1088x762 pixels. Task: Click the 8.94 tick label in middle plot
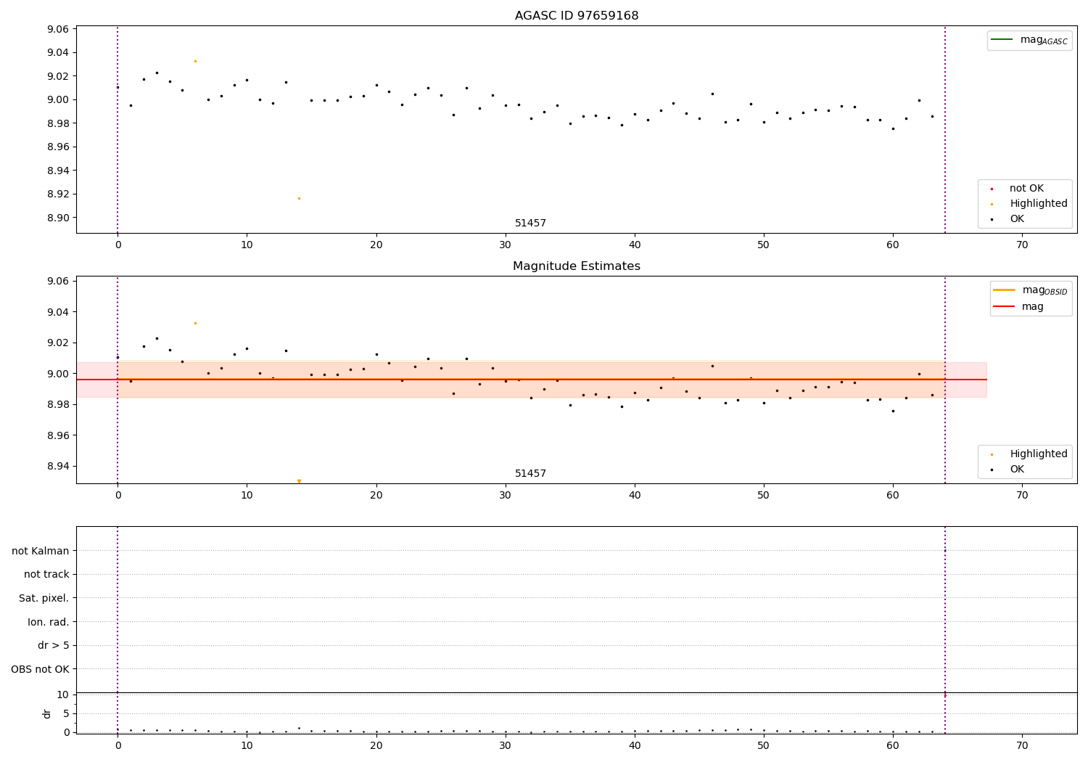[x=57, y=467]
